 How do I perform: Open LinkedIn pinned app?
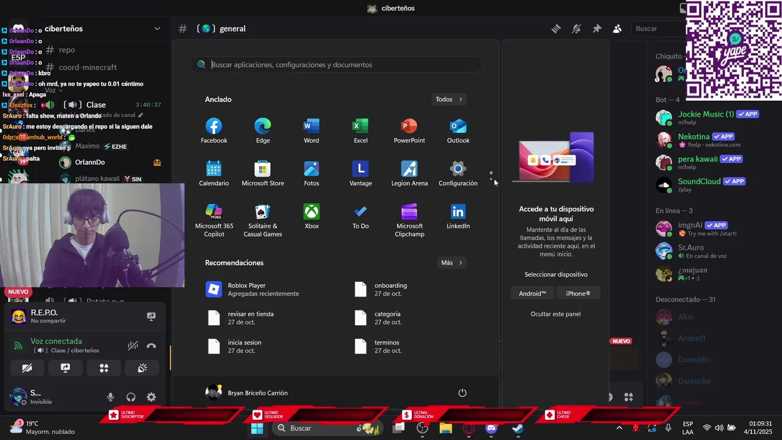(458, 217)
